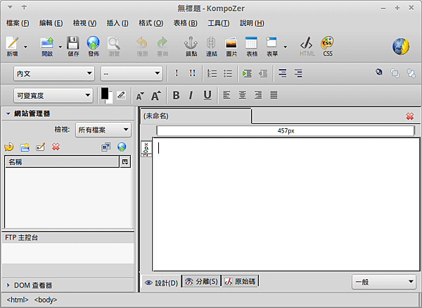Toggle bold formatting with B
This screenshot has width=422, height=308.
coord(176,95)
